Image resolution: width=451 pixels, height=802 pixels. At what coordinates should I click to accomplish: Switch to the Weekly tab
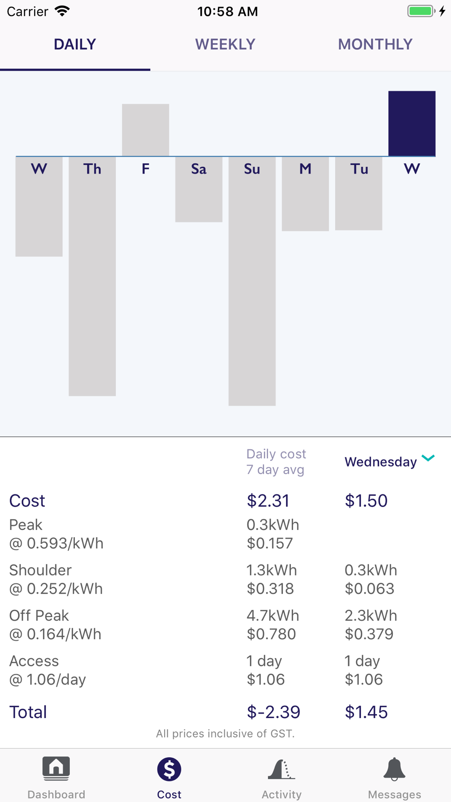click(x=225, y=44)
